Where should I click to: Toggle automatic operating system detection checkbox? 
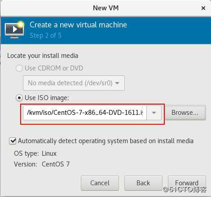click(x=13, y=141)
